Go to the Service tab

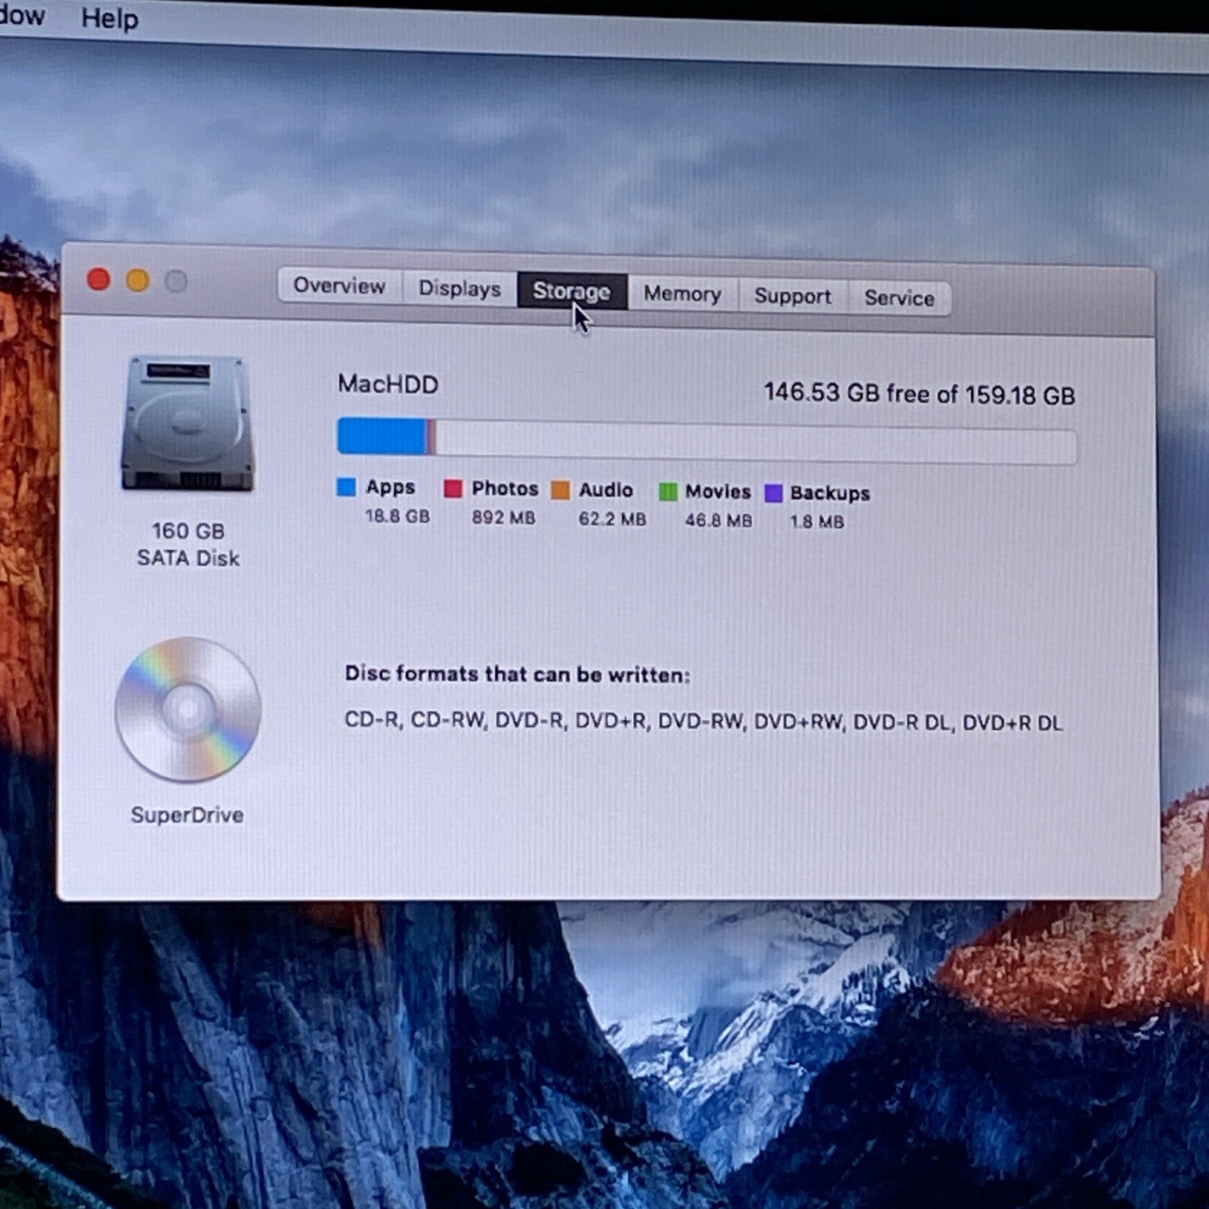tap(899, 298)
